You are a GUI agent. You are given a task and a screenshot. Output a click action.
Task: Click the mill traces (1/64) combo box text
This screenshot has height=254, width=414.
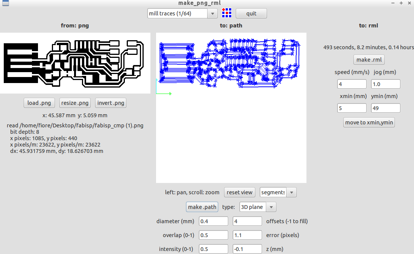click(177, 14)
